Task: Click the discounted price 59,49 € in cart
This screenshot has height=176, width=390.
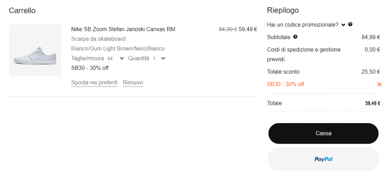Action: [x=248, y=29]
